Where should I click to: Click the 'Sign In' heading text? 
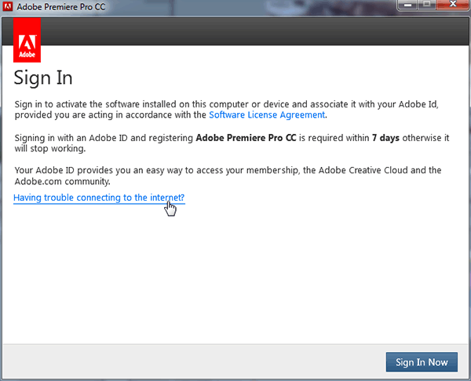(43, 78)
